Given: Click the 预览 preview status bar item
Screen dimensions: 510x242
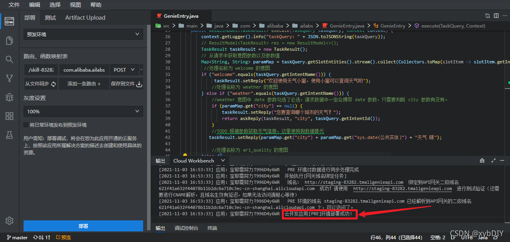Looking at the screenshot, I should 63,237.
